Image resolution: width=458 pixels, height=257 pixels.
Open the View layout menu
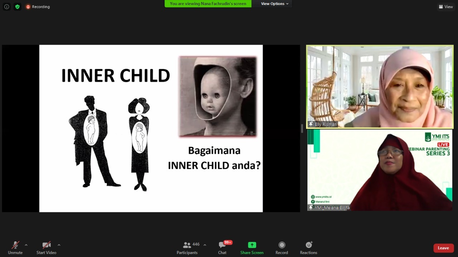tap(446, 7)
